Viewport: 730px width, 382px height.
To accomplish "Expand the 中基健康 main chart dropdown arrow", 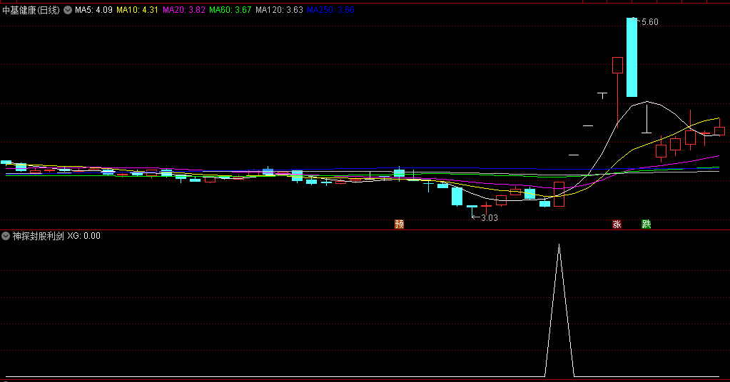I will (68, 10).
